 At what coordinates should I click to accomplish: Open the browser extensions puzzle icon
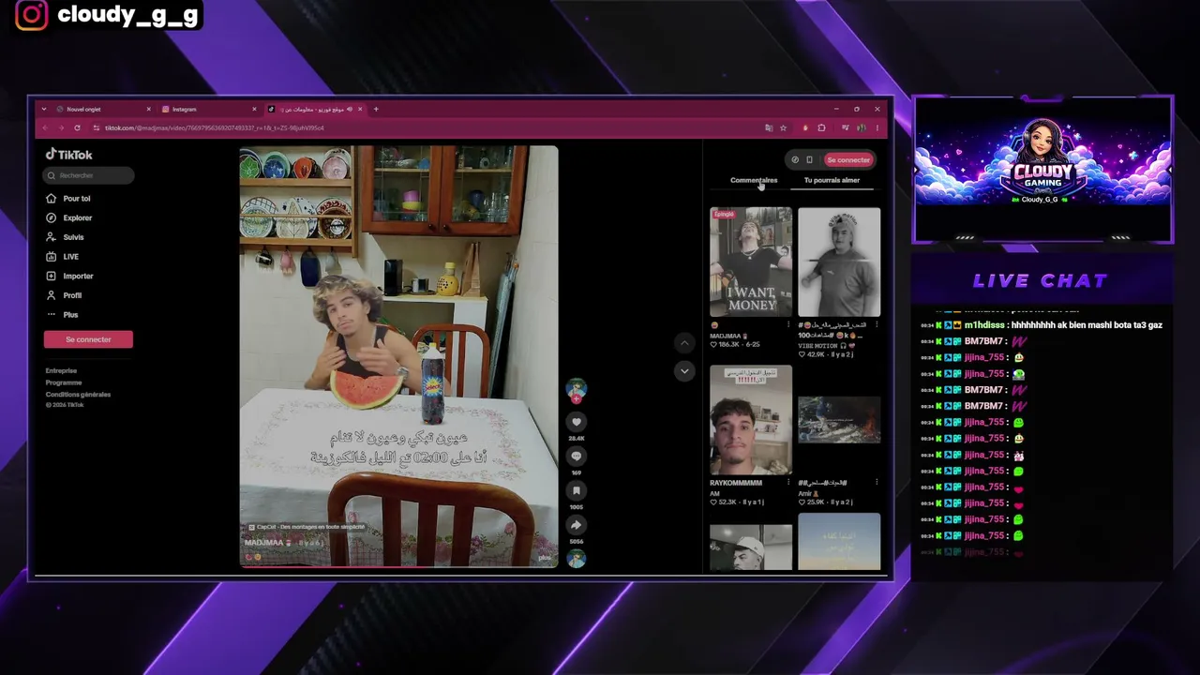821,127
